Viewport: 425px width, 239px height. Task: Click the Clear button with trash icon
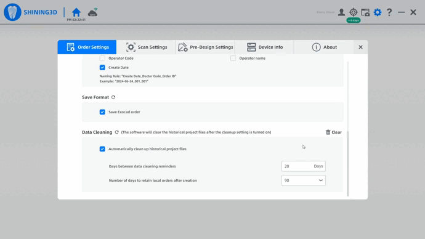click(x=334, y=132)
